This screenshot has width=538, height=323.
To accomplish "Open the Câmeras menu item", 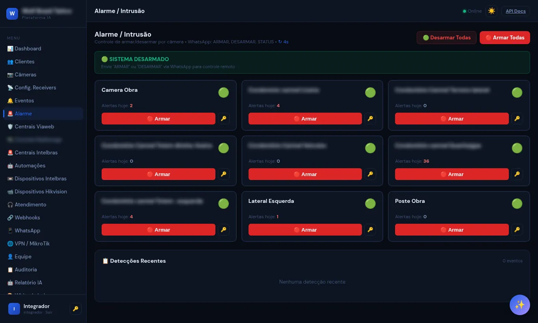I will coord(43,74).
